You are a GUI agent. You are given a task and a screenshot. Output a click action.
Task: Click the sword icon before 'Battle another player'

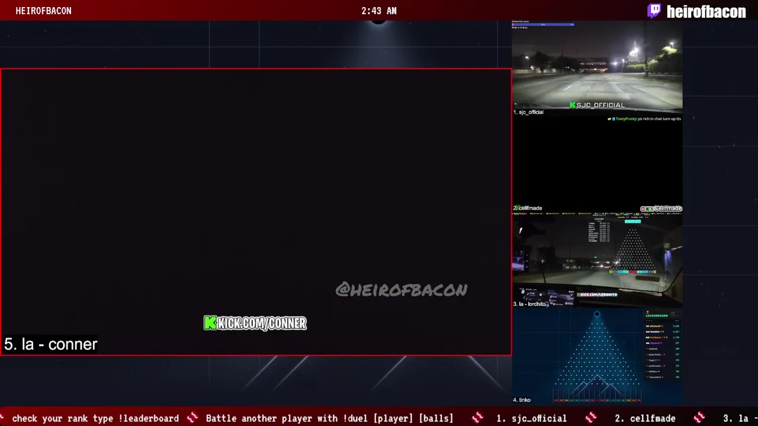coord(192,418)
